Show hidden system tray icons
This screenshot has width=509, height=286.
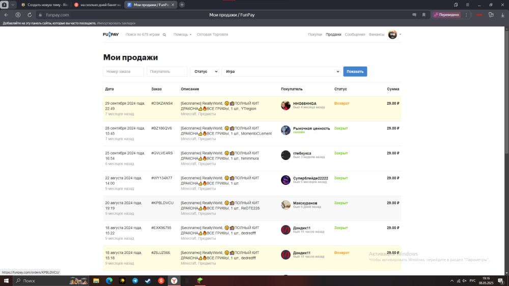452,281
